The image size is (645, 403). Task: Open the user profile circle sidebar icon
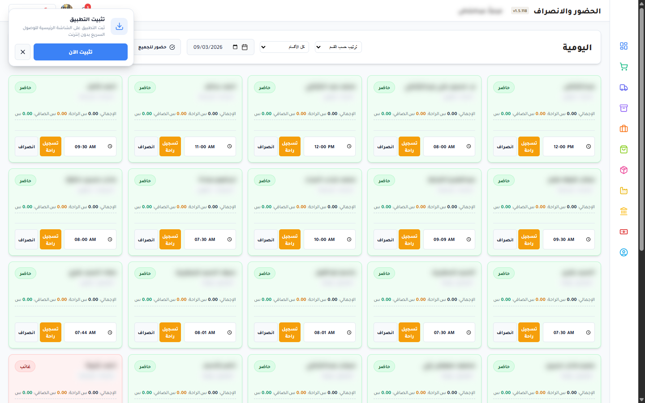623,252
